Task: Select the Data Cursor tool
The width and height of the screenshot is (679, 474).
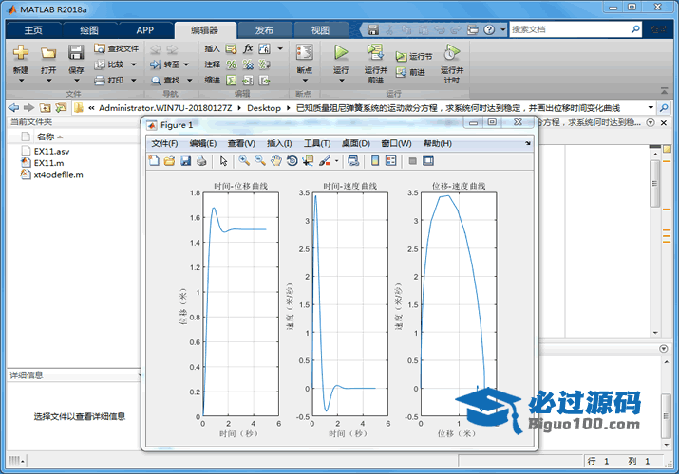Action: coord(308,161)
